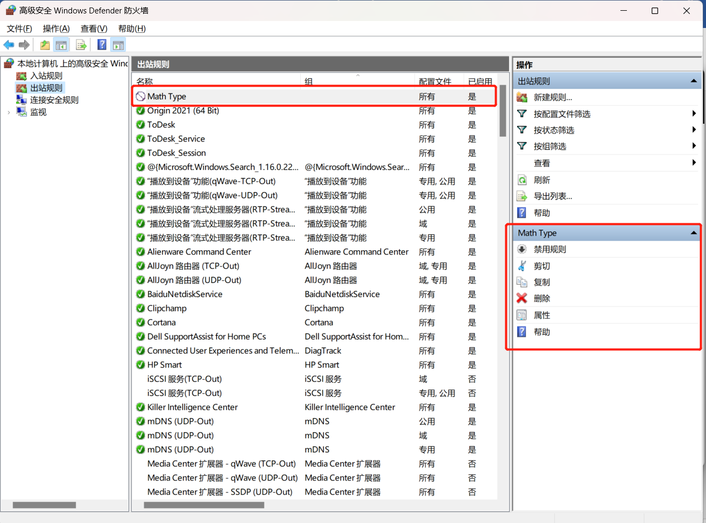Viewport: 706px width, 523px height.
Task: Select the Alienware Command Center rule name
Action: pos(199,252)
